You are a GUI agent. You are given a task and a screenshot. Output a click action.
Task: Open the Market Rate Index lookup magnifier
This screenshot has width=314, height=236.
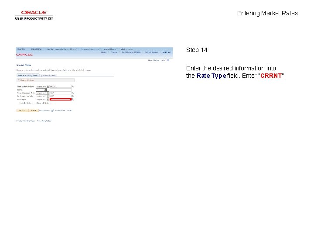click(x=73, y=87)
